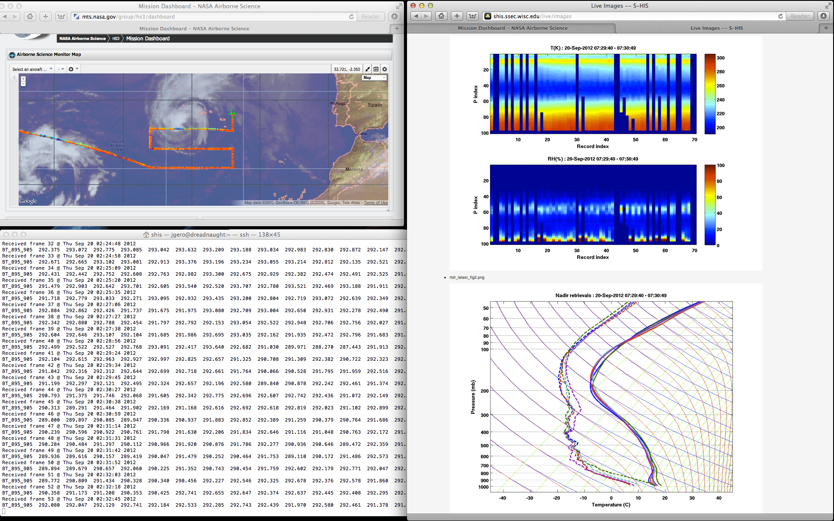Go back in the Mission Dashboard browser
834x521 pixels.
click(x=5, y=16)
